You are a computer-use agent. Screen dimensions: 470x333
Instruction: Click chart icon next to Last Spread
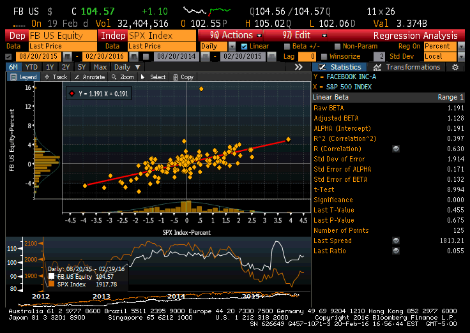point(396,241)
